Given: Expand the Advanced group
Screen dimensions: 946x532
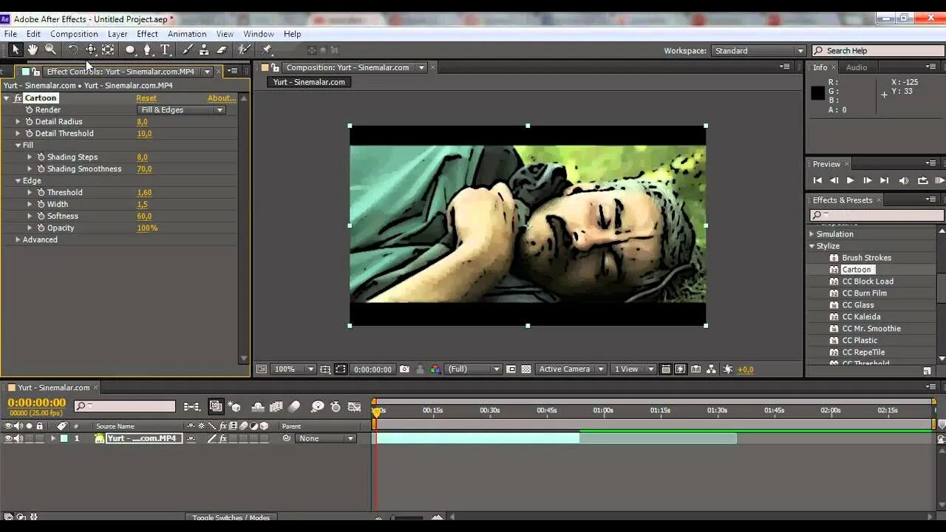Looking at the screenshot, I should coord(18,240).
